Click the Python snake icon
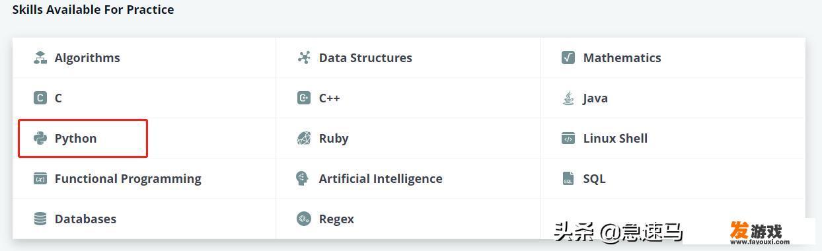This screenshot has width=822, height=251. tap(40, 138)
